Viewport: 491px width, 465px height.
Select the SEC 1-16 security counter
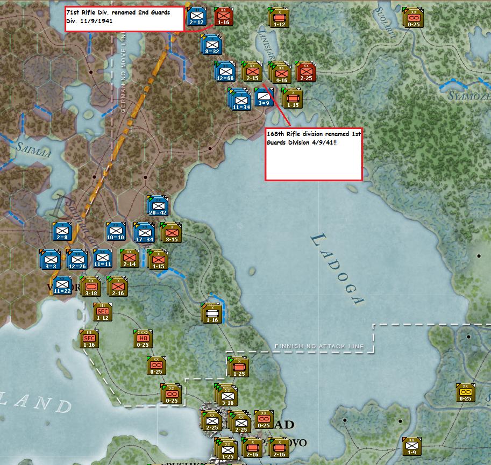89,339
